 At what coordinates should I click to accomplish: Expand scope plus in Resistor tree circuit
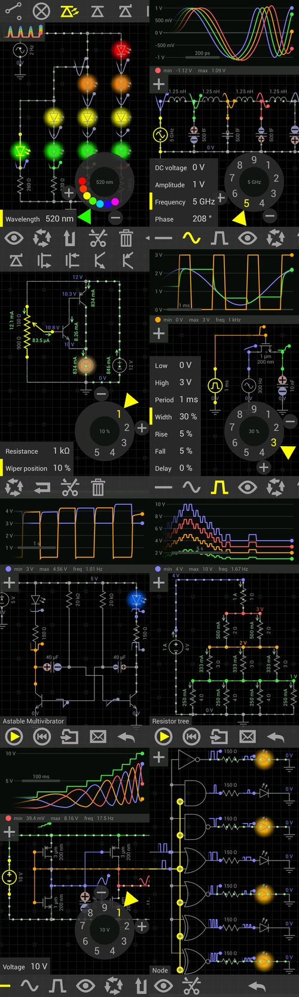(x=158, y=582)
